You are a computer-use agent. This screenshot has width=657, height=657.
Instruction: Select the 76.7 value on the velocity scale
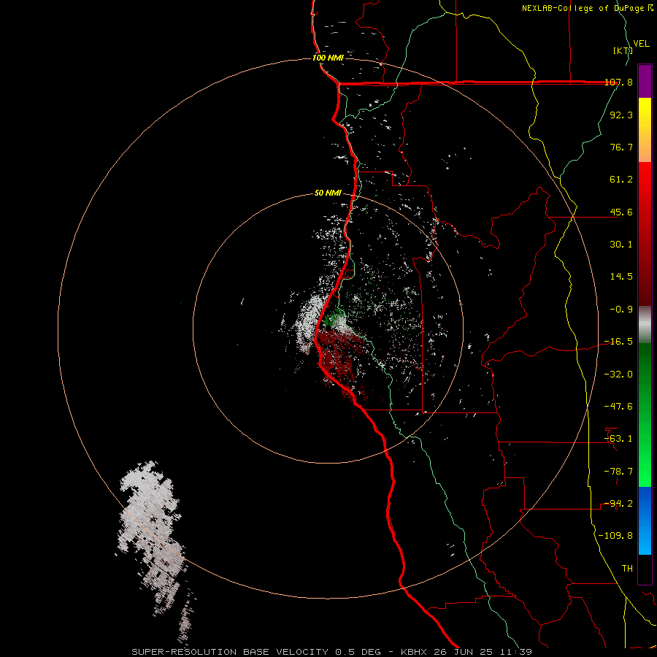[x=621, y=147]
